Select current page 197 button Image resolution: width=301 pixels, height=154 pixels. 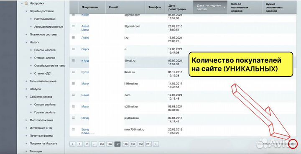point(117,144)
